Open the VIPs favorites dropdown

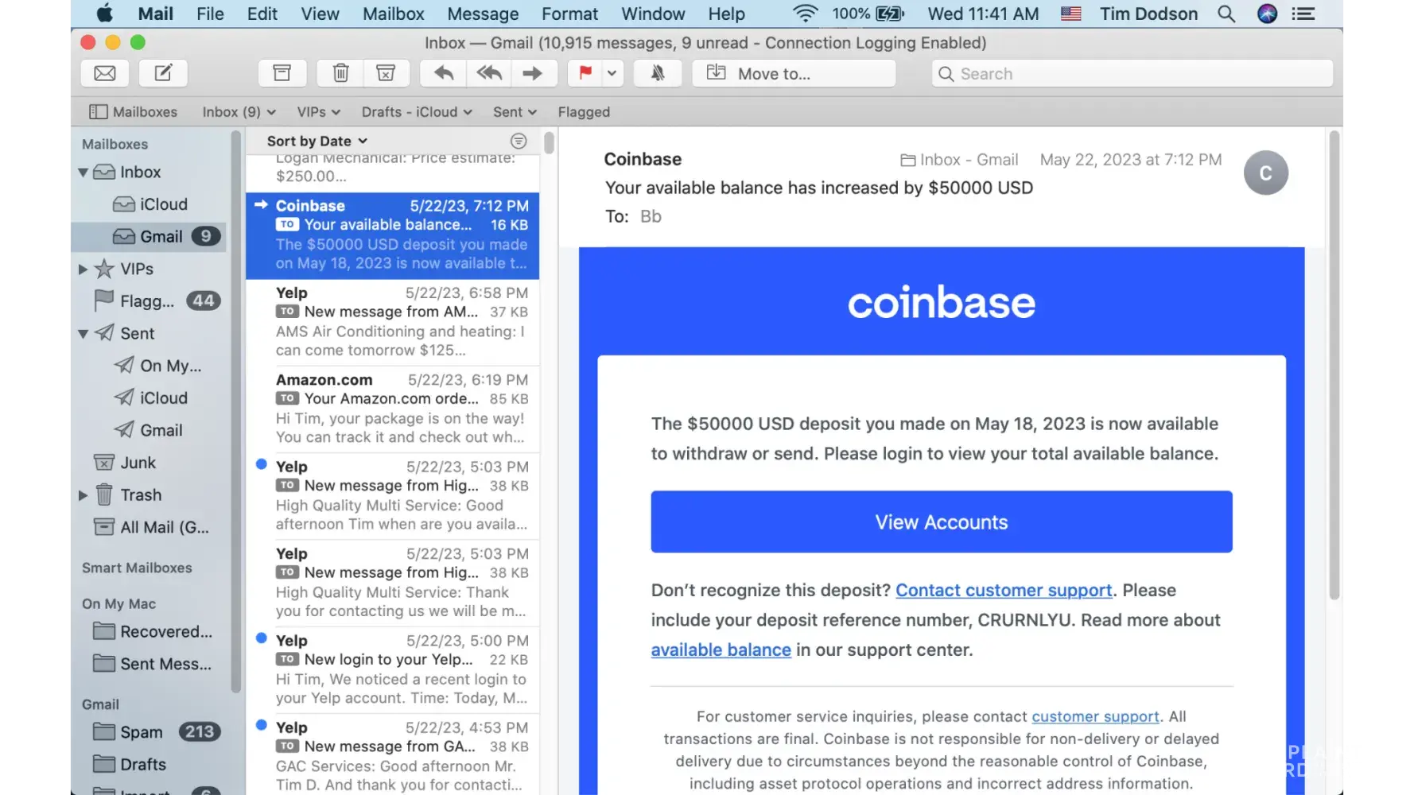click(319, 112)
